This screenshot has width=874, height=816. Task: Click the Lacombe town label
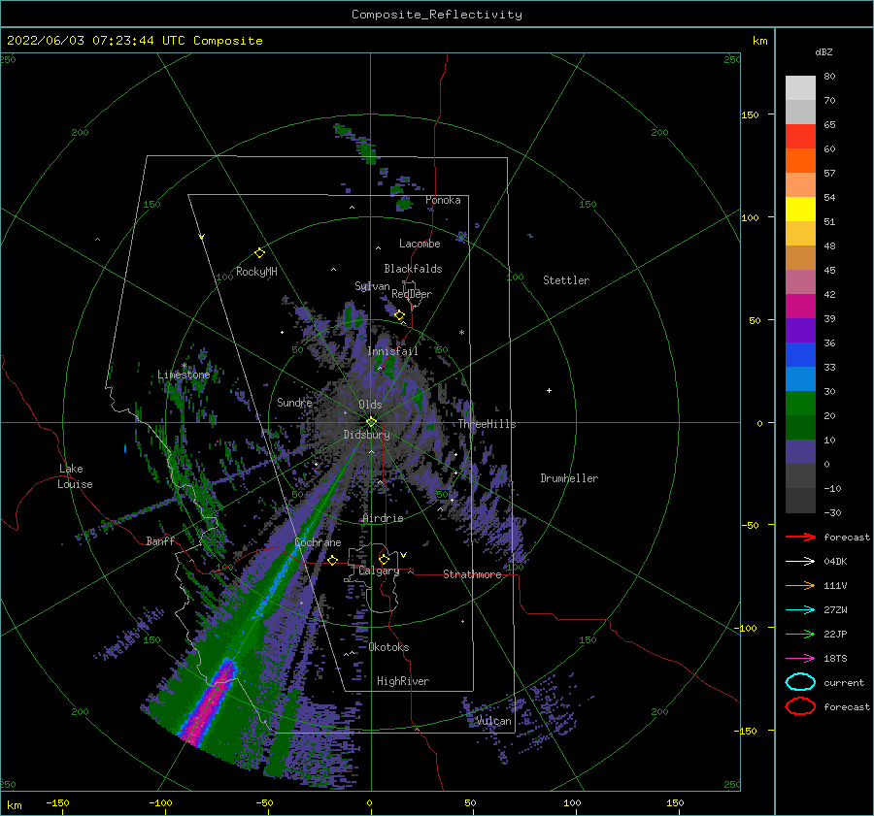click(420, 244)
